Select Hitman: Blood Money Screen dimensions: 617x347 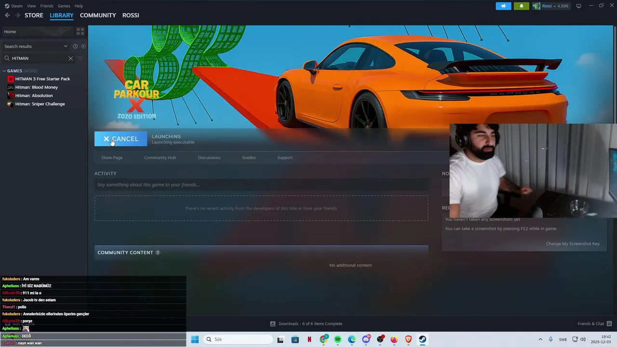[x=36, y=87]
